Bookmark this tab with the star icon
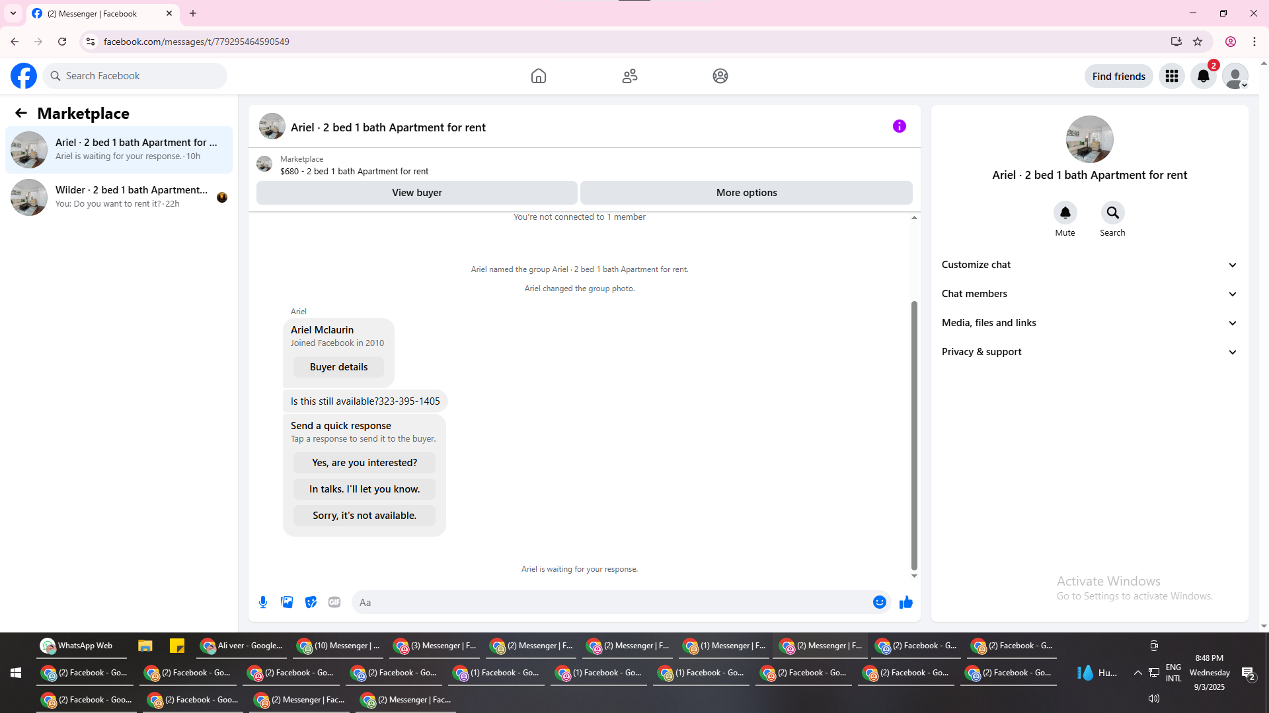Viewport: 1269px width, 713px height. coord(1198,42)
